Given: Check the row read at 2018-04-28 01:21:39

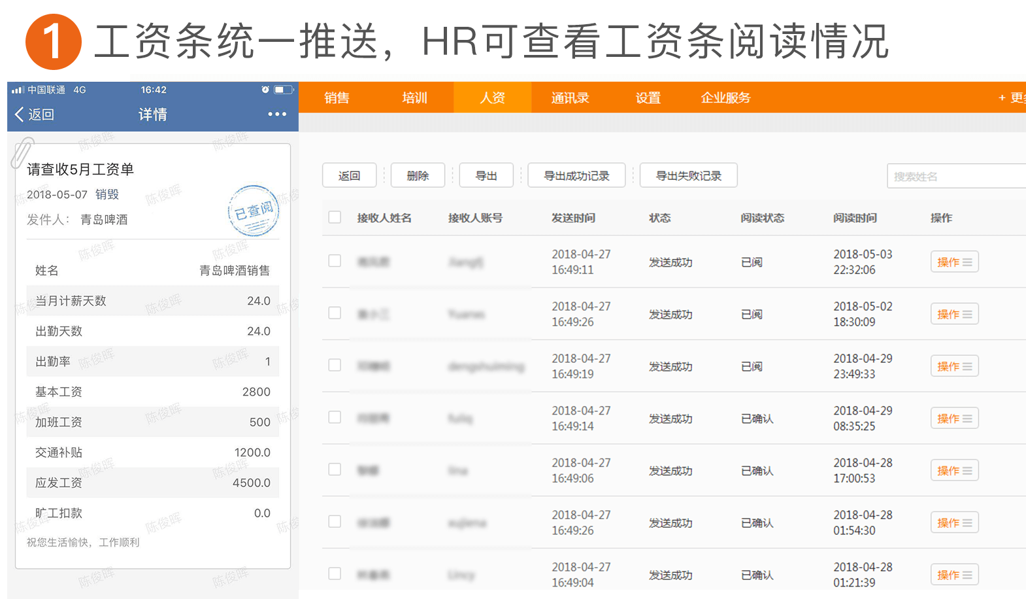Looking at the screenshot, I should 335,574.
